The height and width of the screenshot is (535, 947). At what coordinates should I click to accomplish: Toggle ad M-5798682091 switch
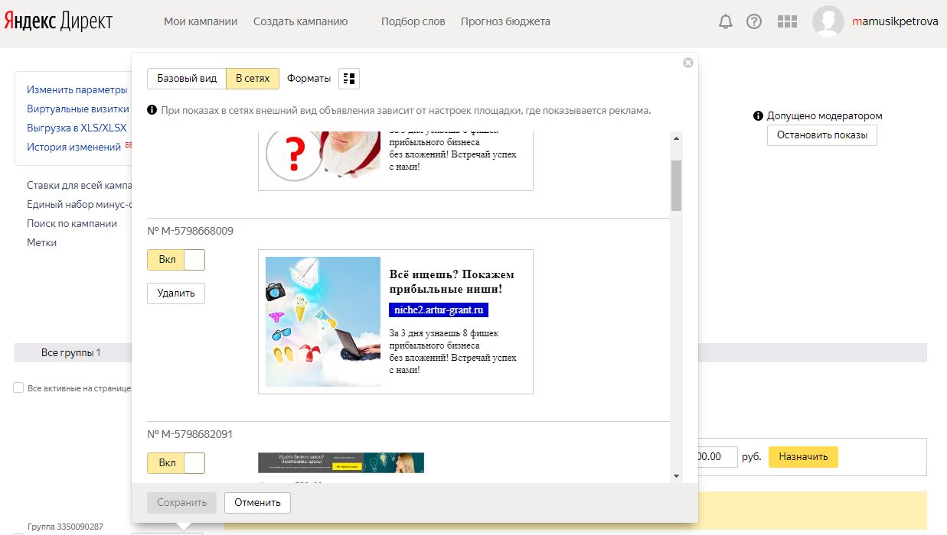176,463
